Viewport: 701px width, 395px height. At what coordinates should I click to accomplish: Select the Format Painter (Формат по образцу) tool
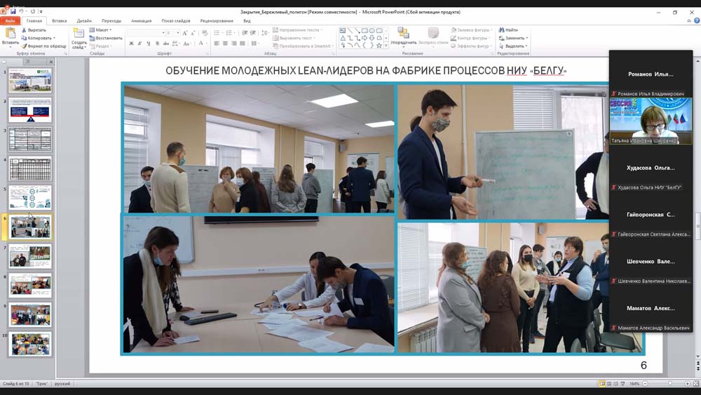(25, 46)
